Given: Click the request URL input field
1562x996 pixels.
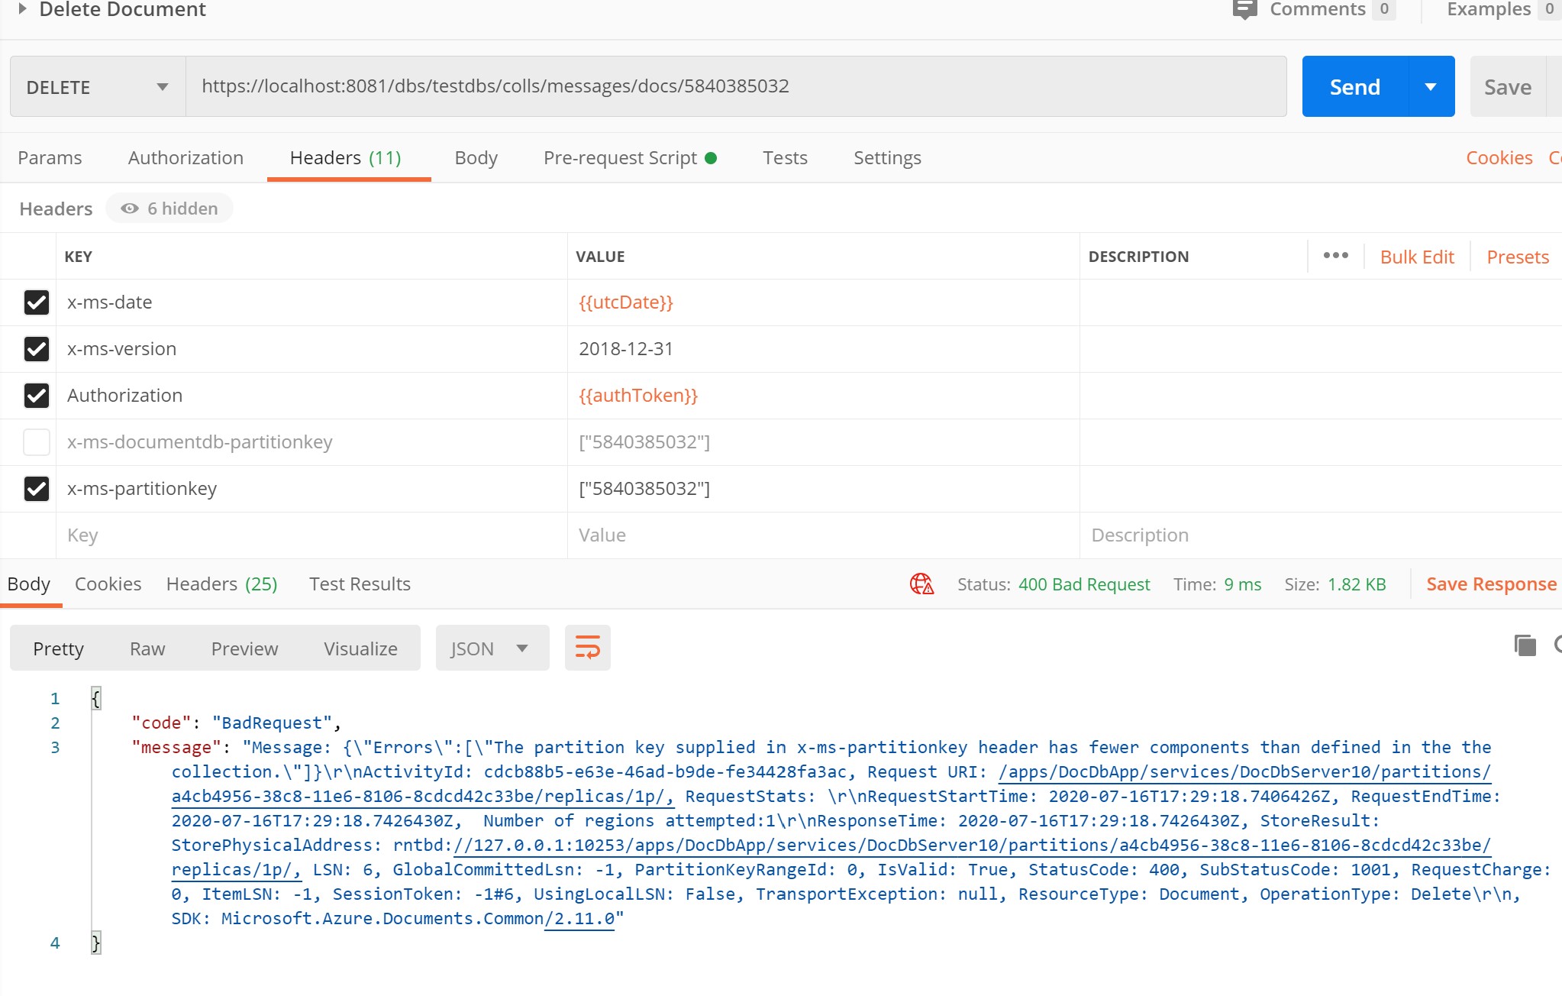Looking at the screenshot, I should coord(736,86).
